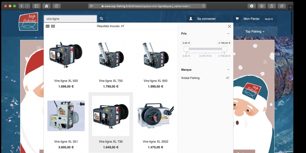
Task: Click the Vire-ligne XL 950 title
Action: 155,81
